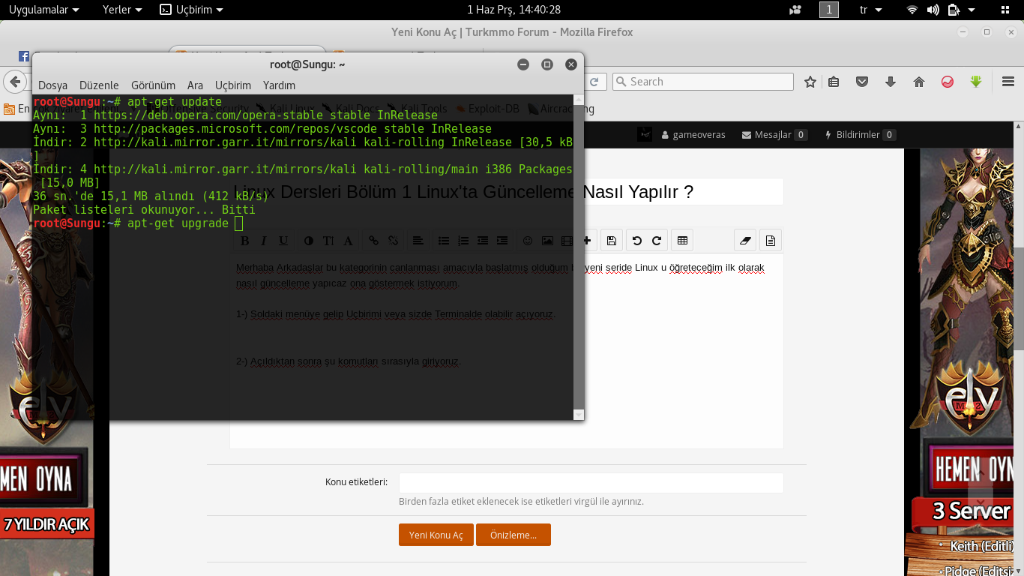The image size is (1024, 576).
Task: Click the Firefox back arrow button
Action: click(15, 82)
